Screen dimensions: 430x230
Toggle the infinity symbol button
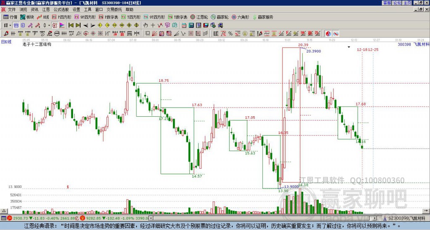point(336,34)
